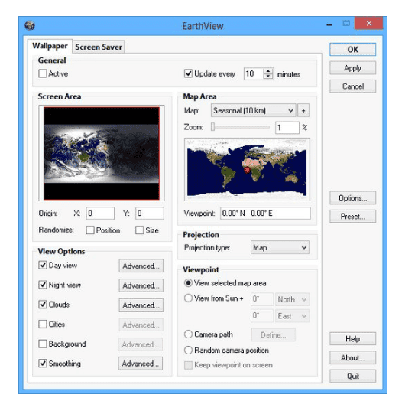Screen dimensions: 402x411
Task: Click the Map Area world map thumbnail
Action: click(x=247, y=170)
